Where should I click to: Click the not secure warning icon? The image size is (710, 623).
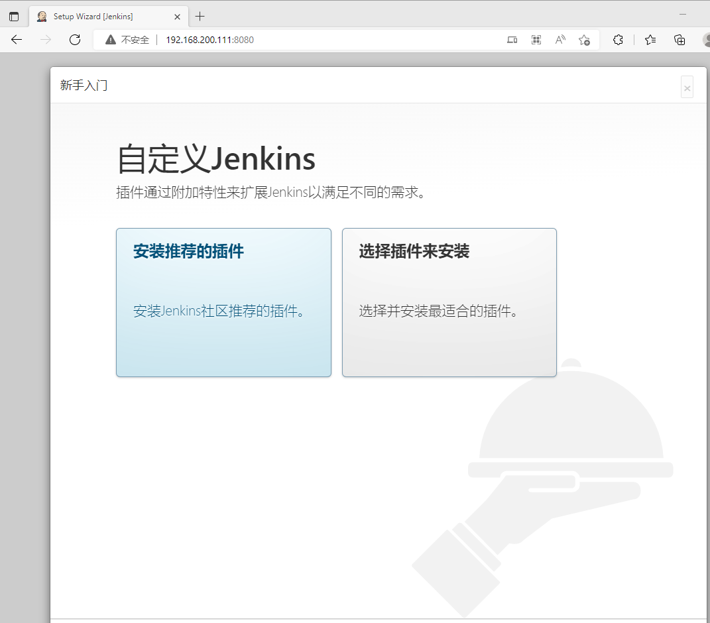[111, 40]
